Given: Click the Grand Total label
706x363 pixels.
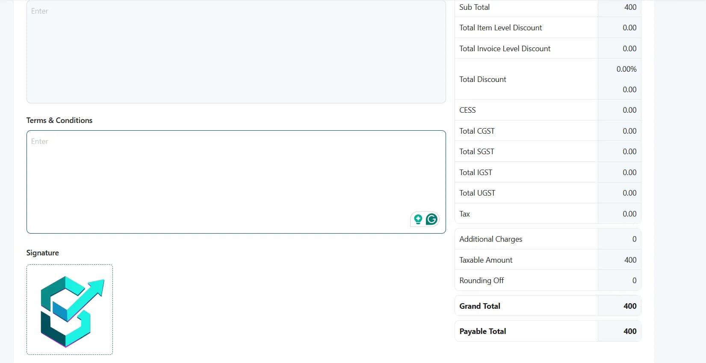Looking at the screenshot, I should (480, 306).
